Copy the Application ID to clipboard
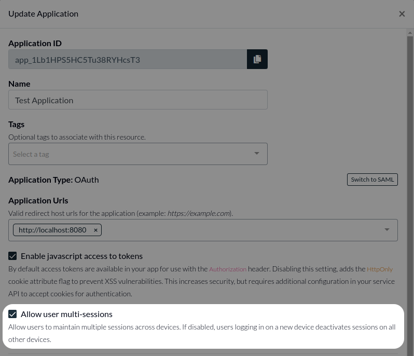The image size is (414, 356). coord(257,59)
